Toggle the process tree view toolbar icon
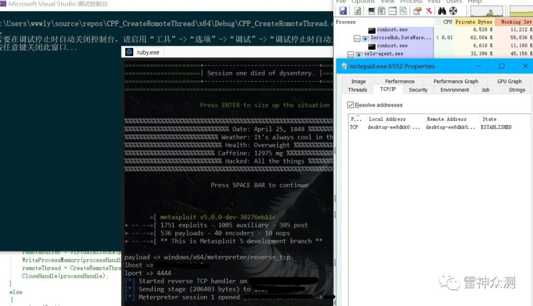 click(x=381, y=11)
